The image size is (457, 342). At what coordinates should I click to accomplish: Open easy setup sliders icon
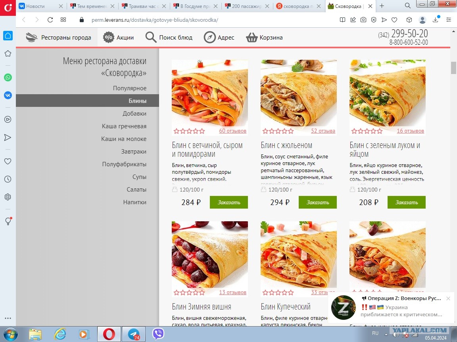(x=449, y=20)
